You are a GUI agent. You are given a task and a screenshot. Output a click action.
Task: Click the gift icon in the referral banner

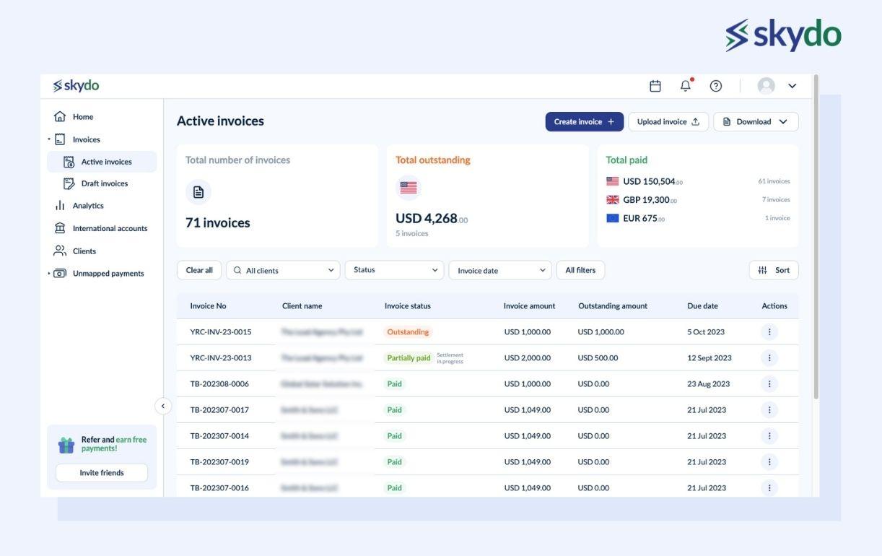66,443
